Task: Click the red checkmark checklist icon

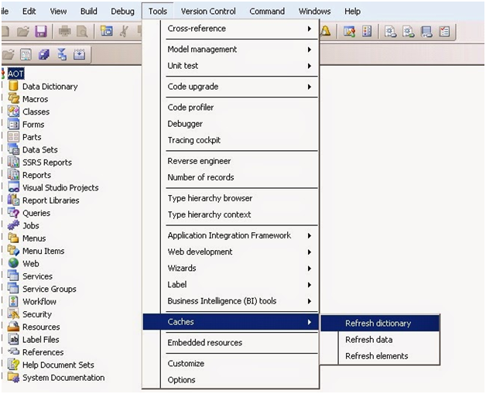Action: [x=444, y=31]
